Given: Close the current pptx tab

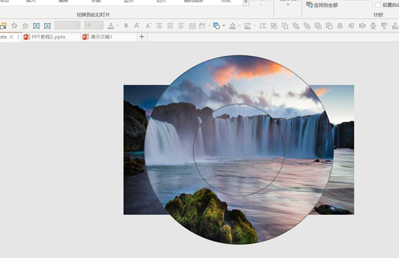Looking at the screenshot, I should click(11, 37).
